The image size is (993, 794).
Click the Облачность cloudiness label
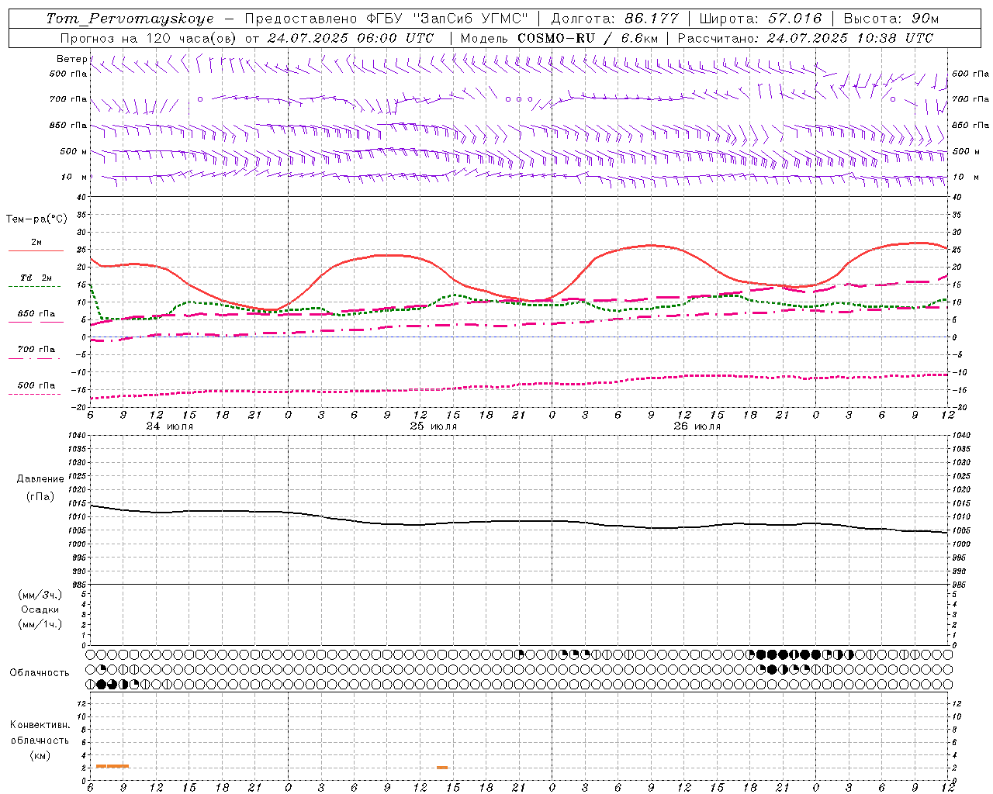pyautogui.click(x=40, y=673)
